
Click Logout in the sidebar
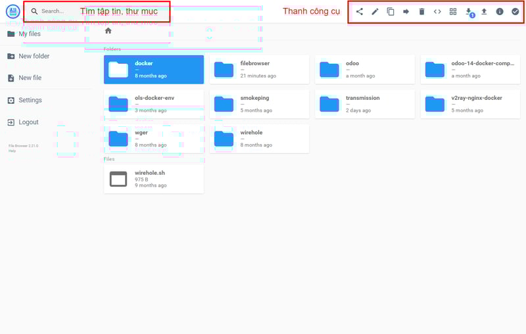point(28,122)
